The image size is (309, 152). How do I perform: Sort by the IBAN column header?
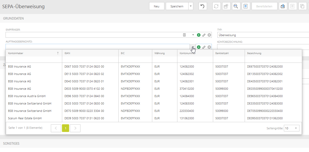click(67, 53)
